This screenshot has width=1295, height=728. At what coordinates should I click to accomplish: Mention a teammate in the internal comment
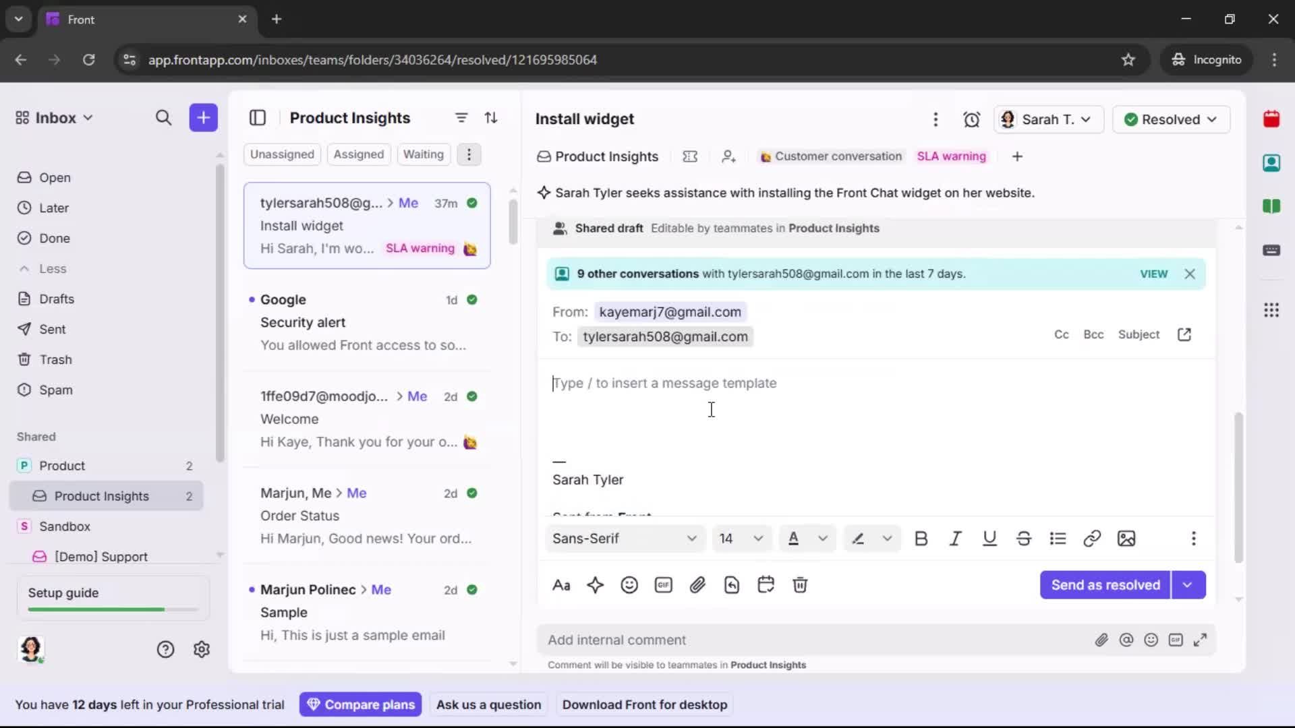[x=1127, y=640]
